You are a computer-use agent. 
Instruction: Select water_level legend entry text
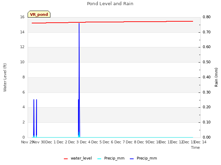click(81, 158)
